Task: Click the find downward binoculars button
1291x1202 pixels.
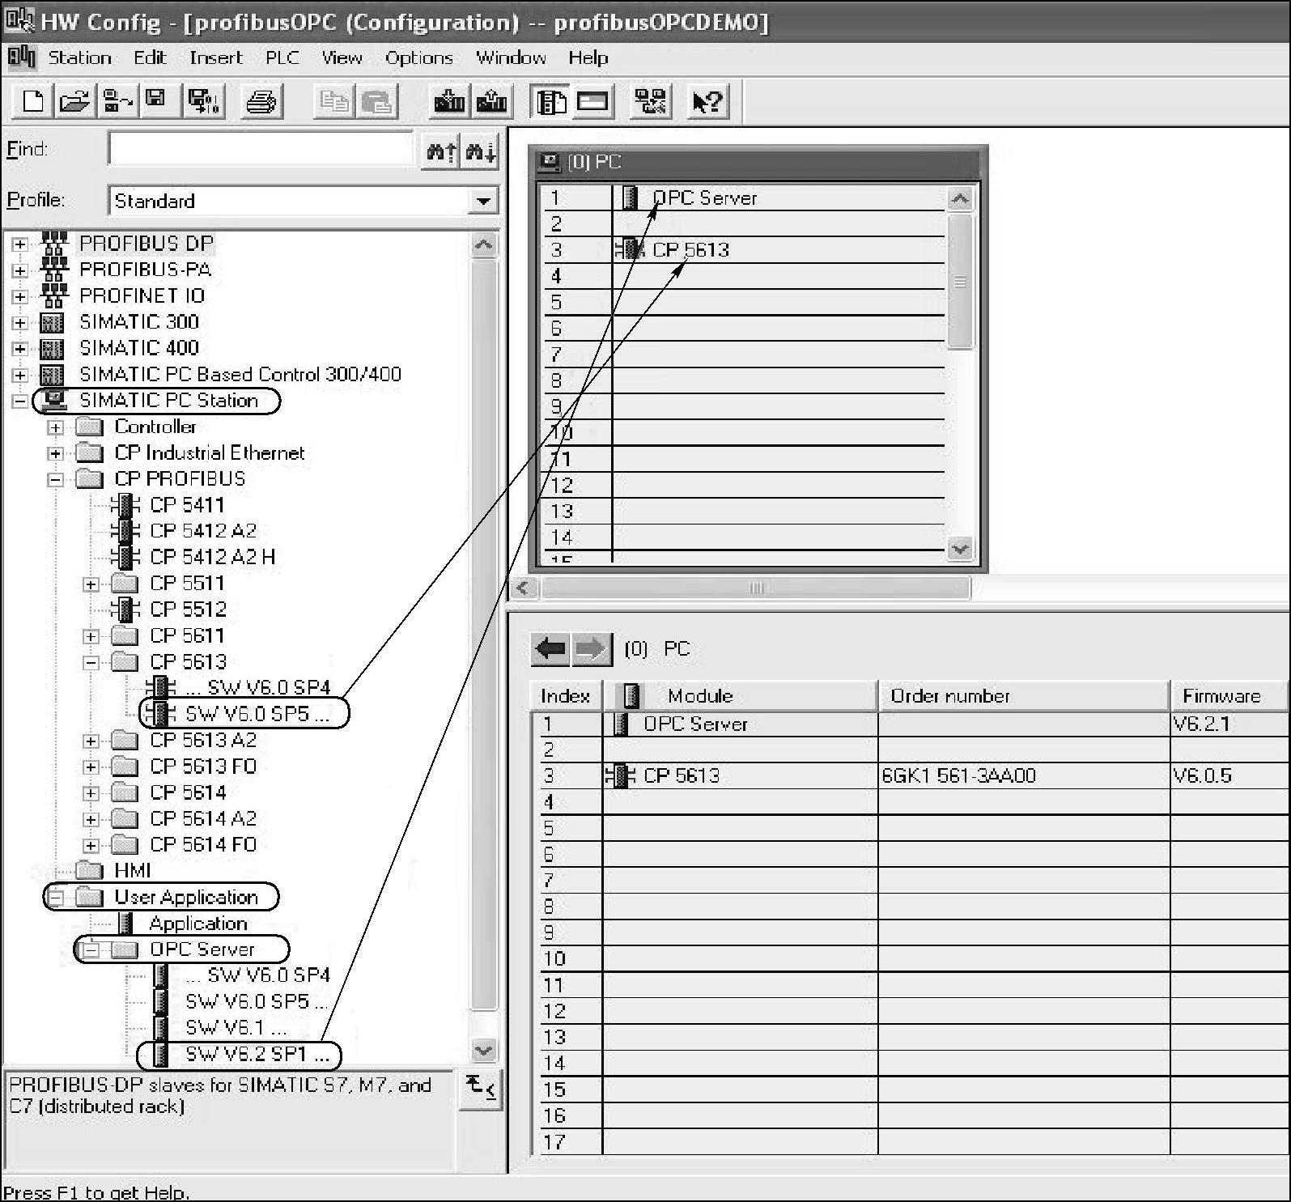Action: click(x=480, y=151)
